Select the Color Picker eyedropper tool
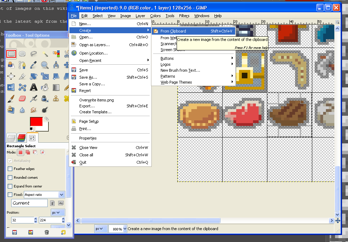 34,65
